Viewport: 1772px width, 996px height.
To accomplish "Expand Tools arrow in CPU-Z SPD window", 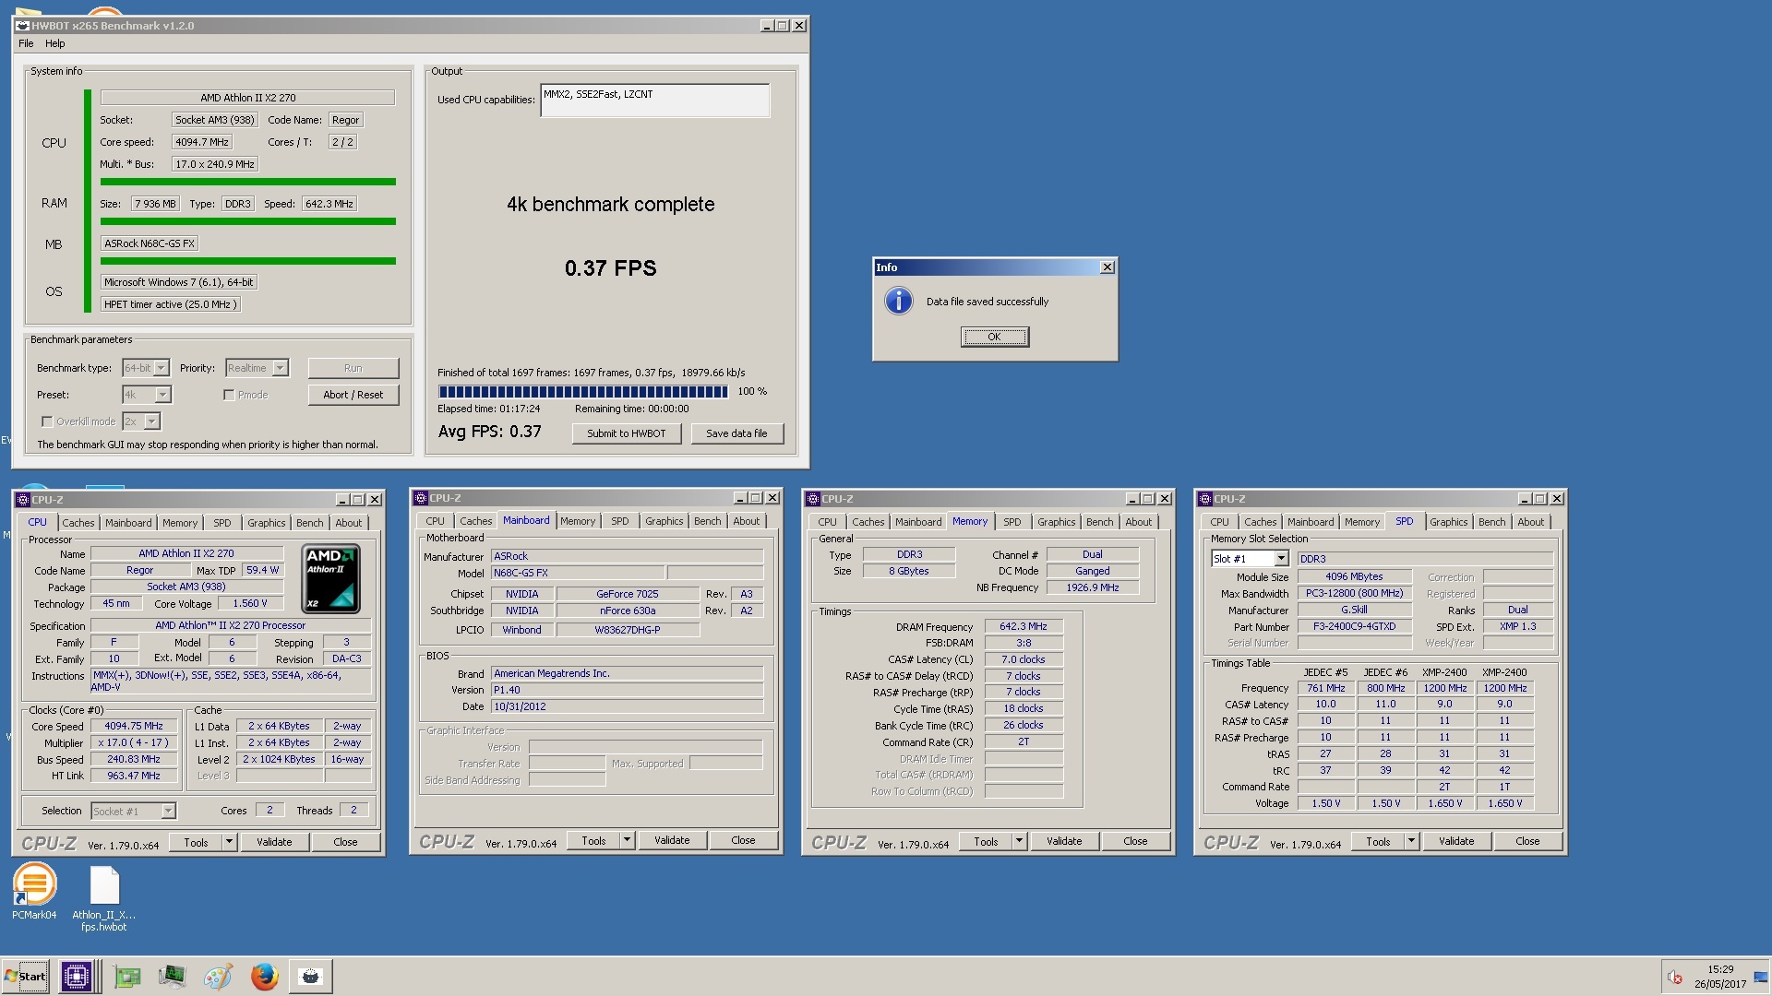I will click(1411, 841).
